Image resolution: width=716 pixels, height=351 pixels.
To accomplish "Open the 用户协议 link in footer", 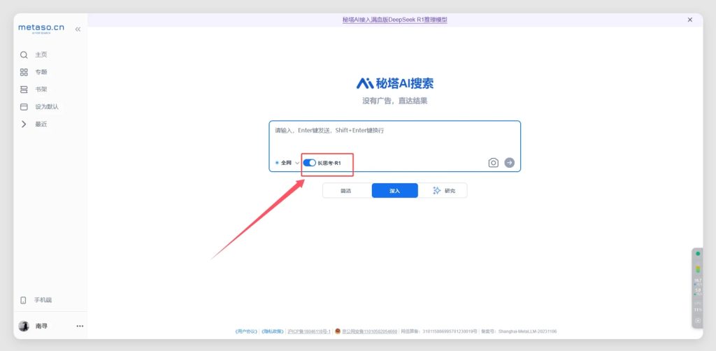I will pyautogui.click(x=246, y=331).
